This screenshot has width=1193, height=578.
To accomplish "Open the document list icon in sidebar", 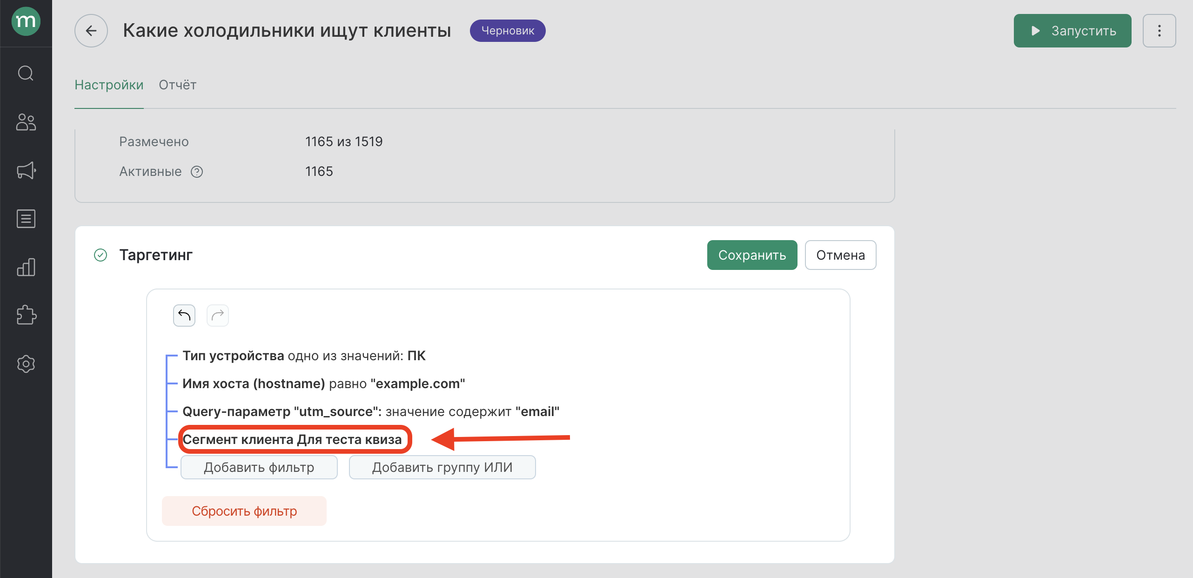I will [x=26, y=219].
